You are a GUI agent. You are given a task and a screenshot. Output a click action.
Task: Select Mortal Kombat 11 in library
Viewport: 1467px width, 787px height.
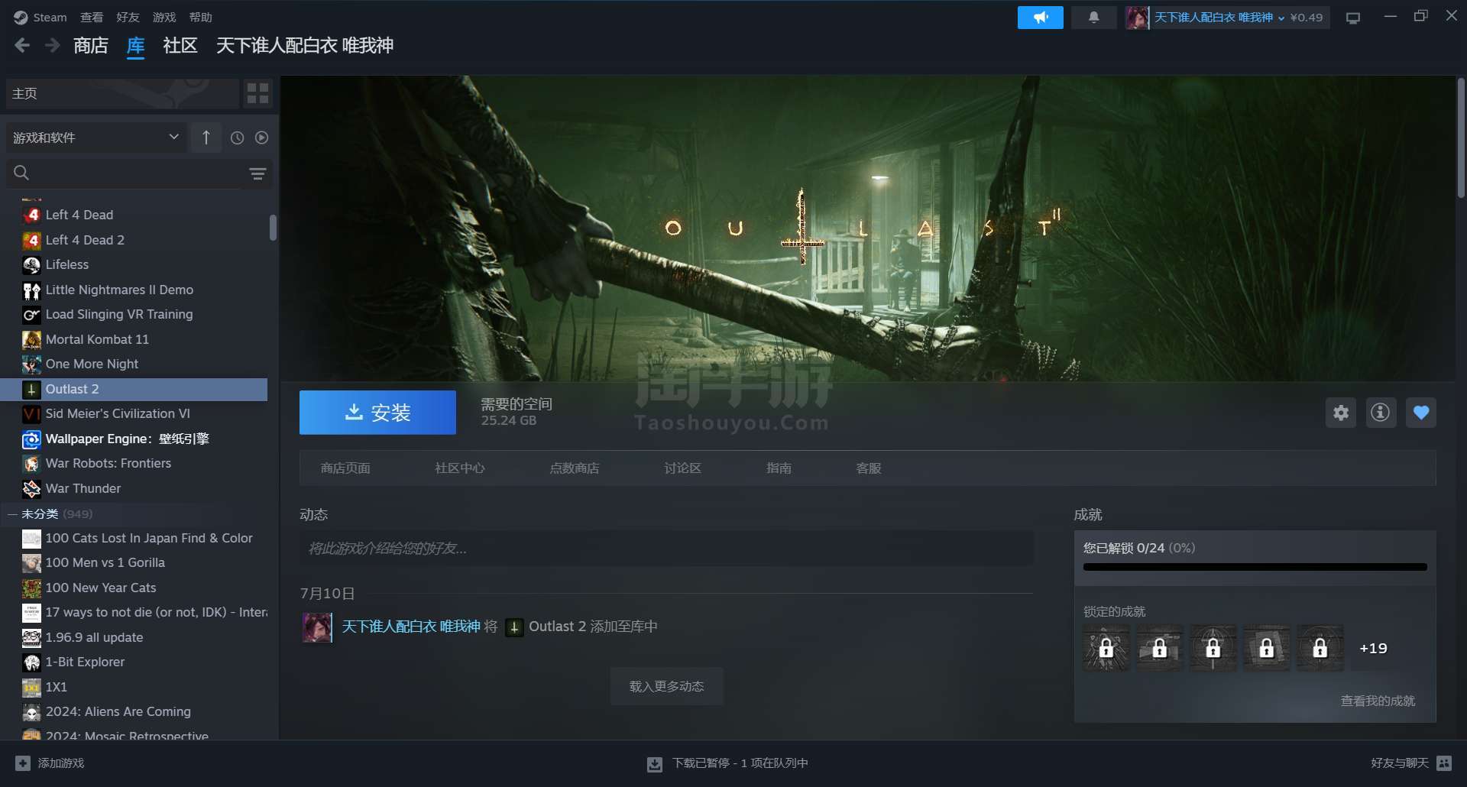[x=134, y=339]
